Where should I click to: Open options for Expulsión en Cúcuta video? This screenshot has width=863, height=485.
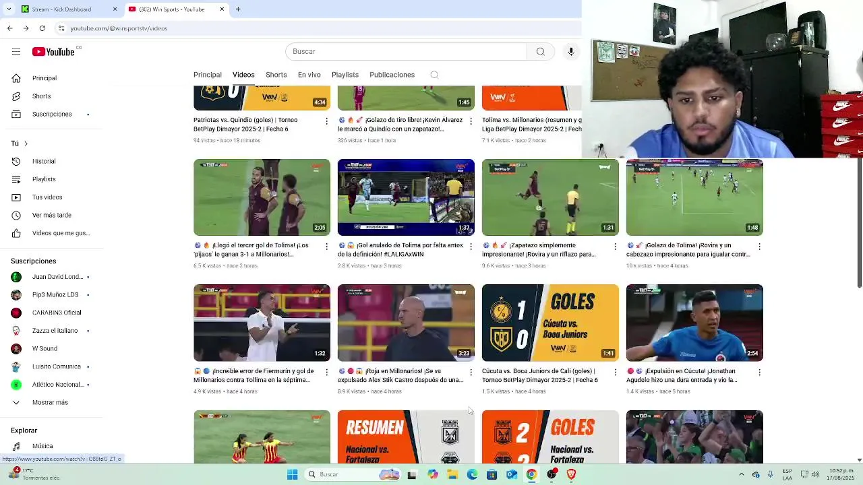[759, 372]
